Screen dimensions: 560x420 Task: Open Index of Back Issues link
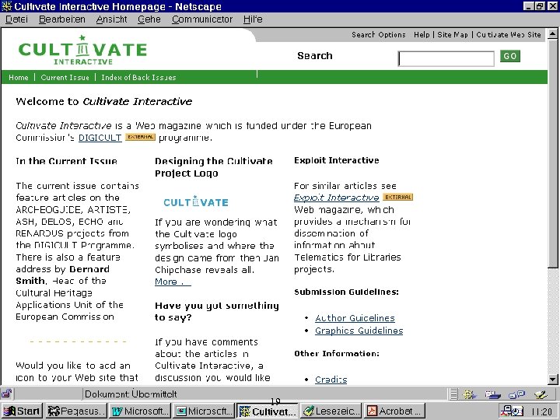pos(138,78)
